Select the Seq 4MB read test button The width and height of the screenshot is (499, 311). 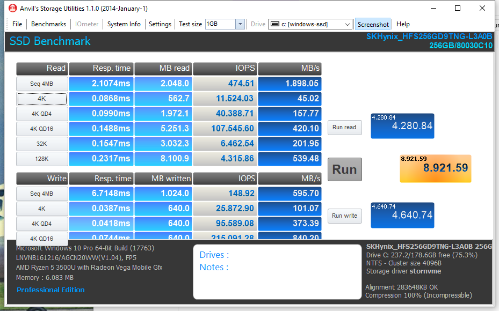(42, 84)
